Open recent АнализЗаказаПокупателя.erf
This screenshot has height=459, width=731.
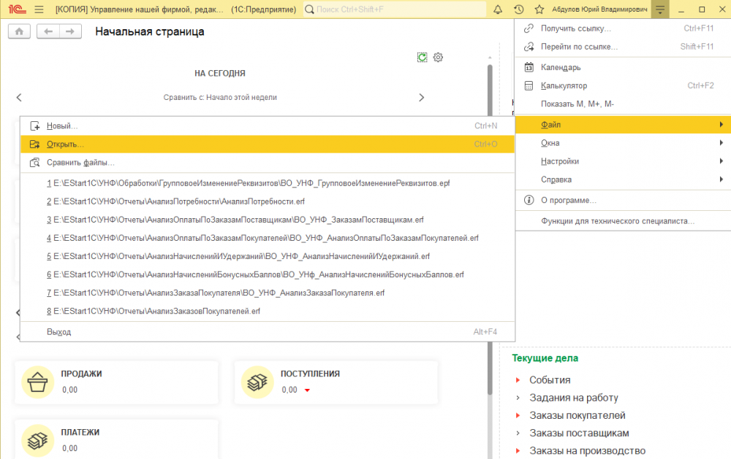pyautogui.click(x=268, y=293)
